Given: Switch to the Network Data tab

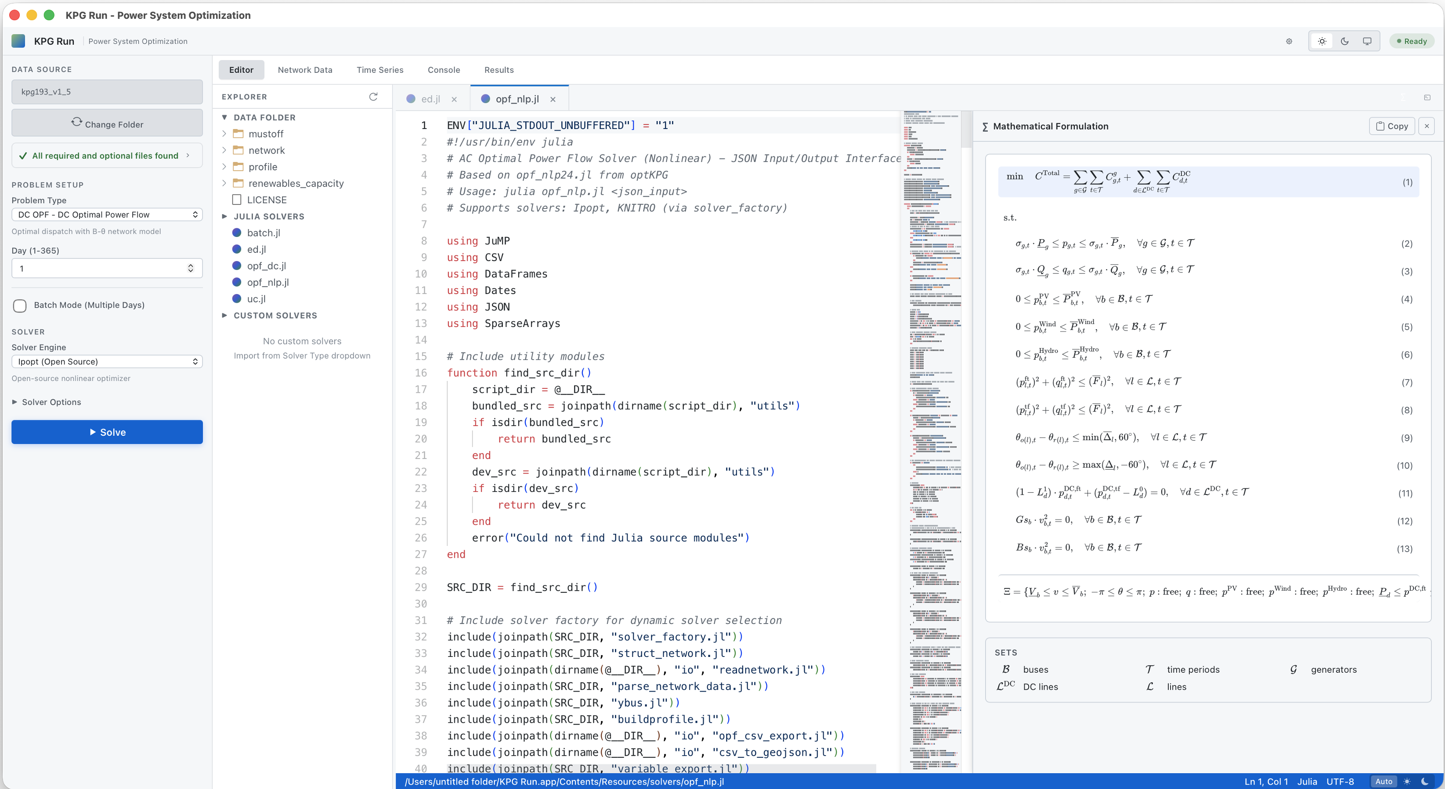Looking at the screenshot, I should coord(305,69).
